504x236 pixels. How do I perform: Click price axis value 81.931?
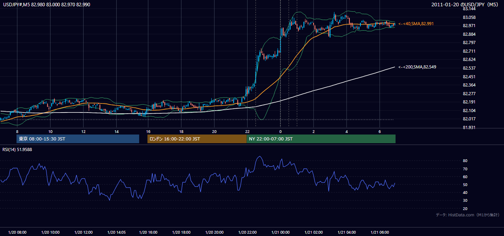pyautogui.click(x=469, y=127)
